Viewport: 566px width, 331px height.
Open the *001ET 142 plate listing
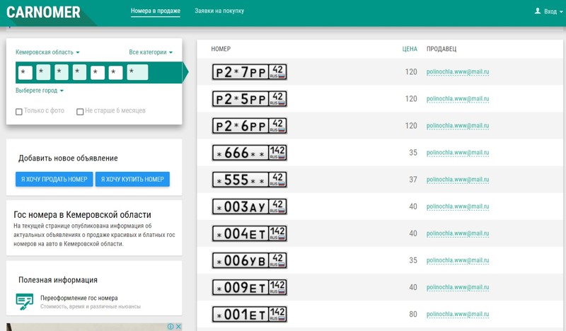click(x=249, y=314)
